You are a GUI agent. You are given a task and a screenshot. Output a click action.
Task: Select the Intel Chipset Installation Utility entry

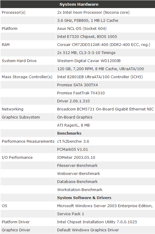click(x=97, y=222)
